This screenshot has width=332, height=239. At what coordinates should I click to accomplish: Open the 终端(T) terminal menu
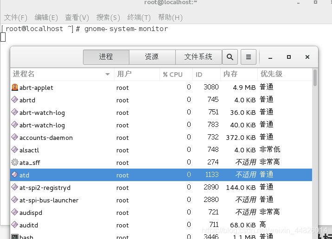[x=139, y=17]
